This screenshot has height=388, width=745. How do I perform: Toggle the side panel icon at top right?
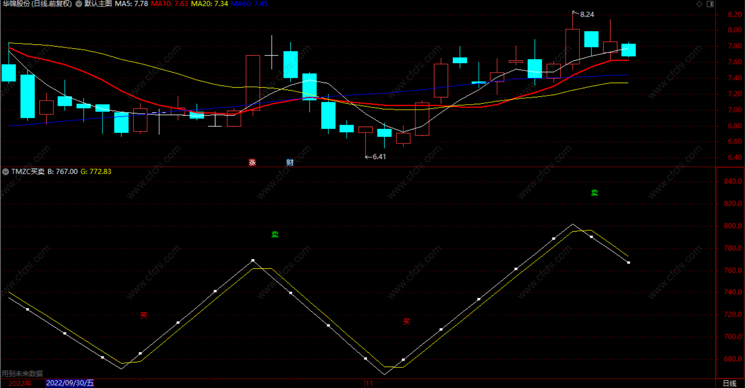pyautogui.click(x=710, y=4)
